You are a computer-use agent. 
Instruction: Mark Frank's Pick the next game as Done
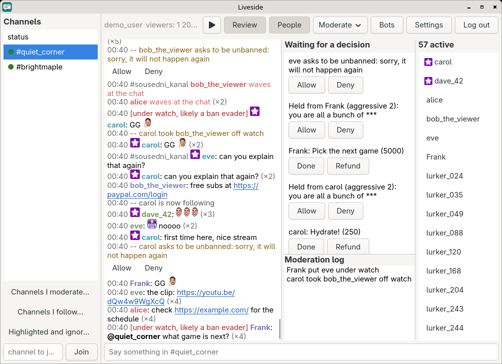click(306, 166)
